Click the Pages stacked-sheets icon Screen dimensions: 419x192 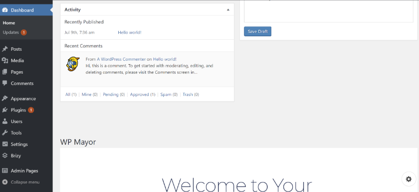tap(5, 72)
